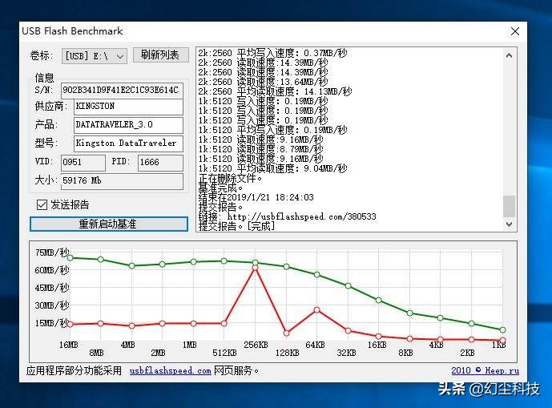Viewport: 552px width, 408px height.
Task: Click the 512KB x-axis label
Action: tap(224, 353)
